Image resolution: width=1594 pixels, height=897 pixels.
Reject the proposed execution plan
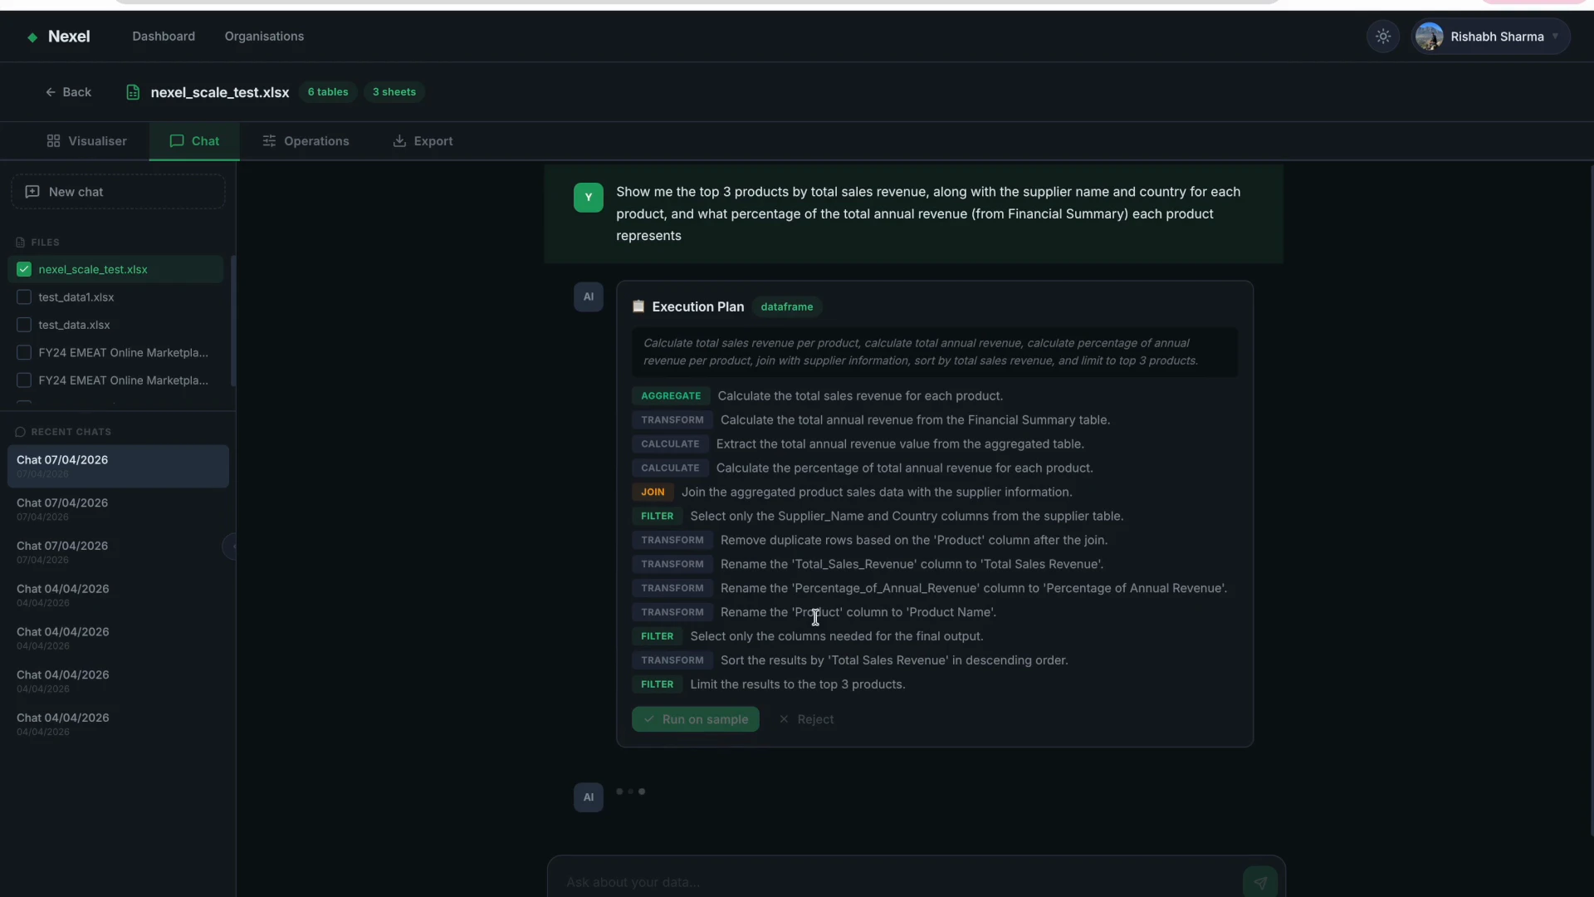(806, 719)
